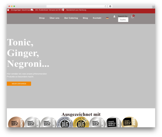This screenshot has width=162, height=137.
Task: Click the browser address bar
Action: 77,6
